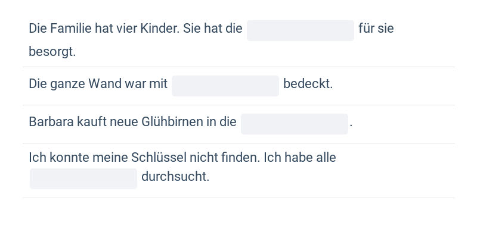Click the text "für sie"

coord(376,29)
